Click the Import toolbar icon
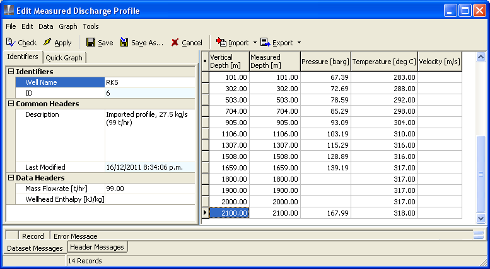Viewport: 490px width, 269px height. pyautogui.click(x=221, y=43)
